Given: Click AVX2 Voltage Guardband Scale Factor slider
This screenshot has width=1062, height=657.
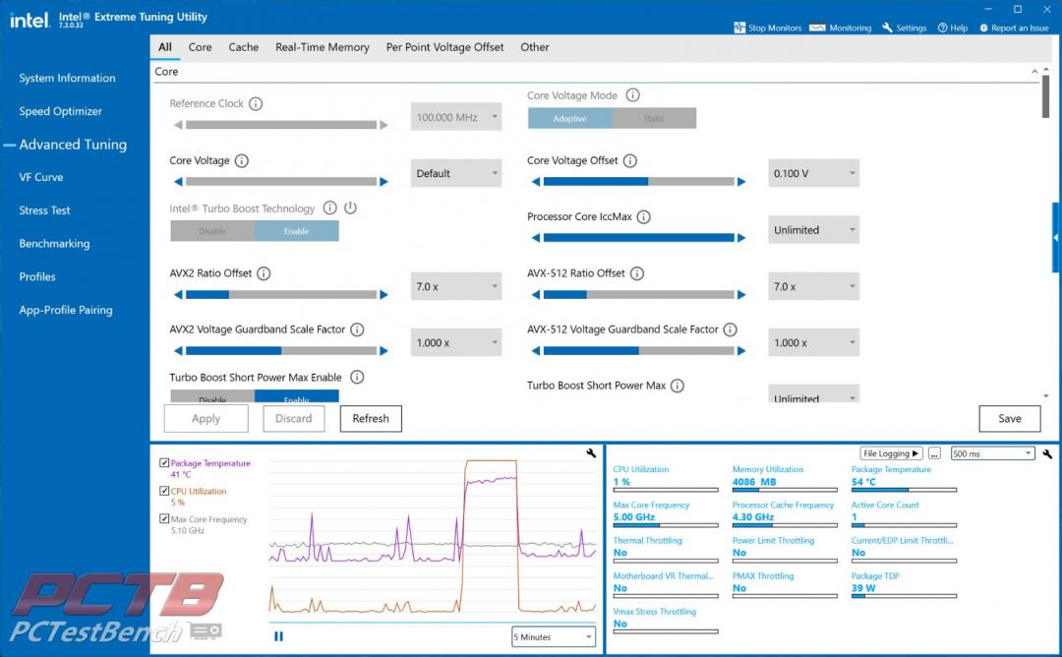Looking at the screenshot, I should [x=281, y=351].
